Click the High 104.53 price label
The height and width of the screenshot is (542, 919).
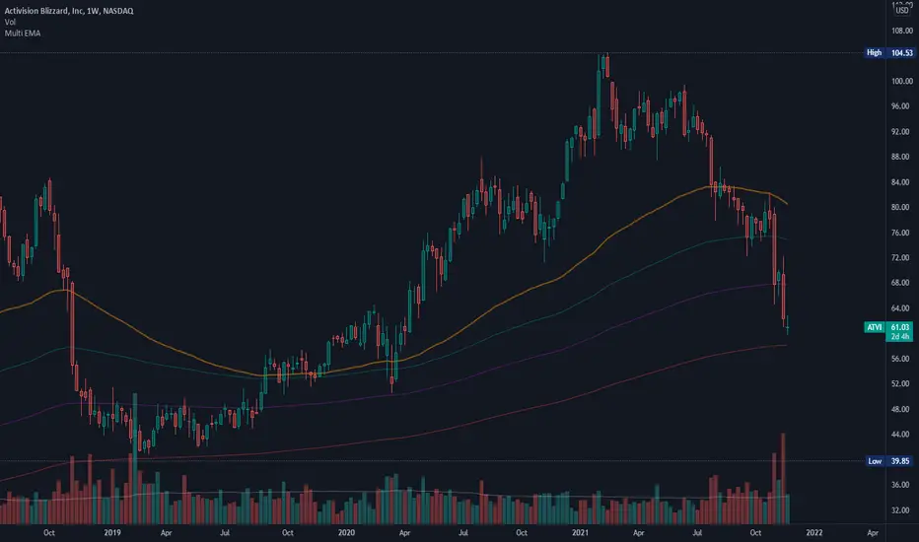click(x=889, y=53)
